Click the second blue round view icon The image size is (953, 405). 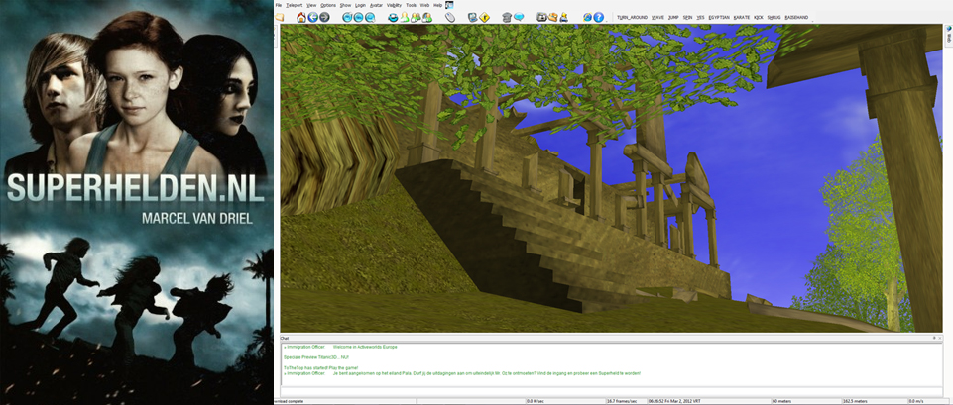tap(359, 17)
